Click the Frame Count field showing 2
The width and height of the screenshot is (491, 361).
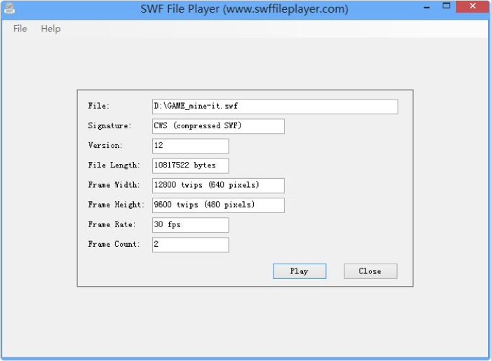pyautogui.click(x=190, y=245)
